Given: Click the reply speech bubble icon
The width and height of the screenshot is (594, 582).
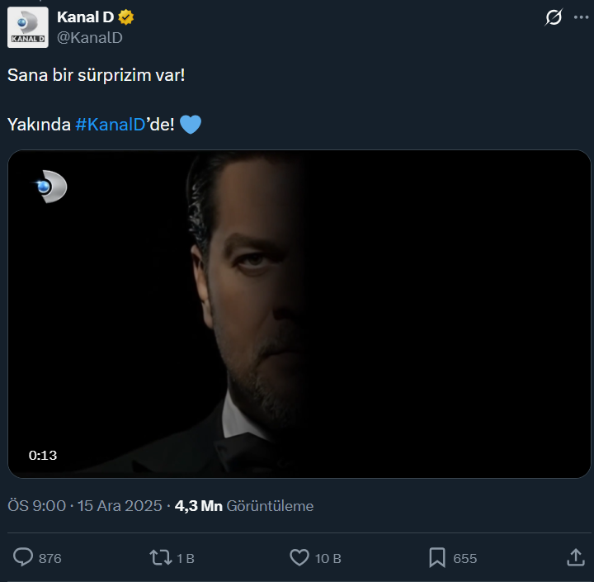Looking at the screenshot, I should click(24, 558).
